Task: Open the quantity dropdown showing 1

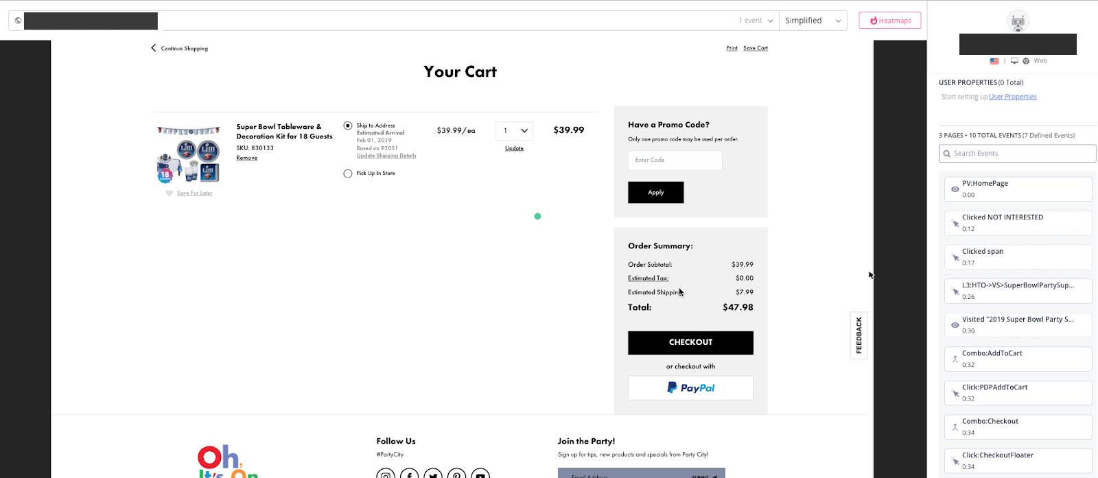Action: pos(515,130)
